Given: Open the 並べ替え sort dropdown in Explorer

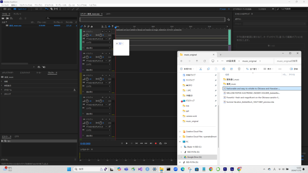Looking at the screenshot, I should (252, 69).
